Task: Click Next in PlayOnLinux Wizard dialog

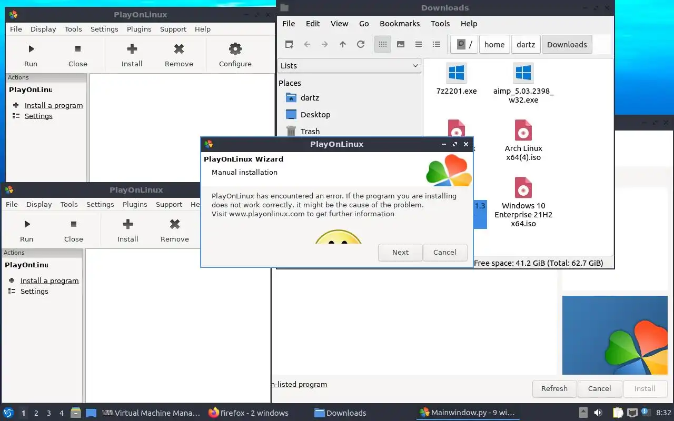Action: [x=400, y=253]
